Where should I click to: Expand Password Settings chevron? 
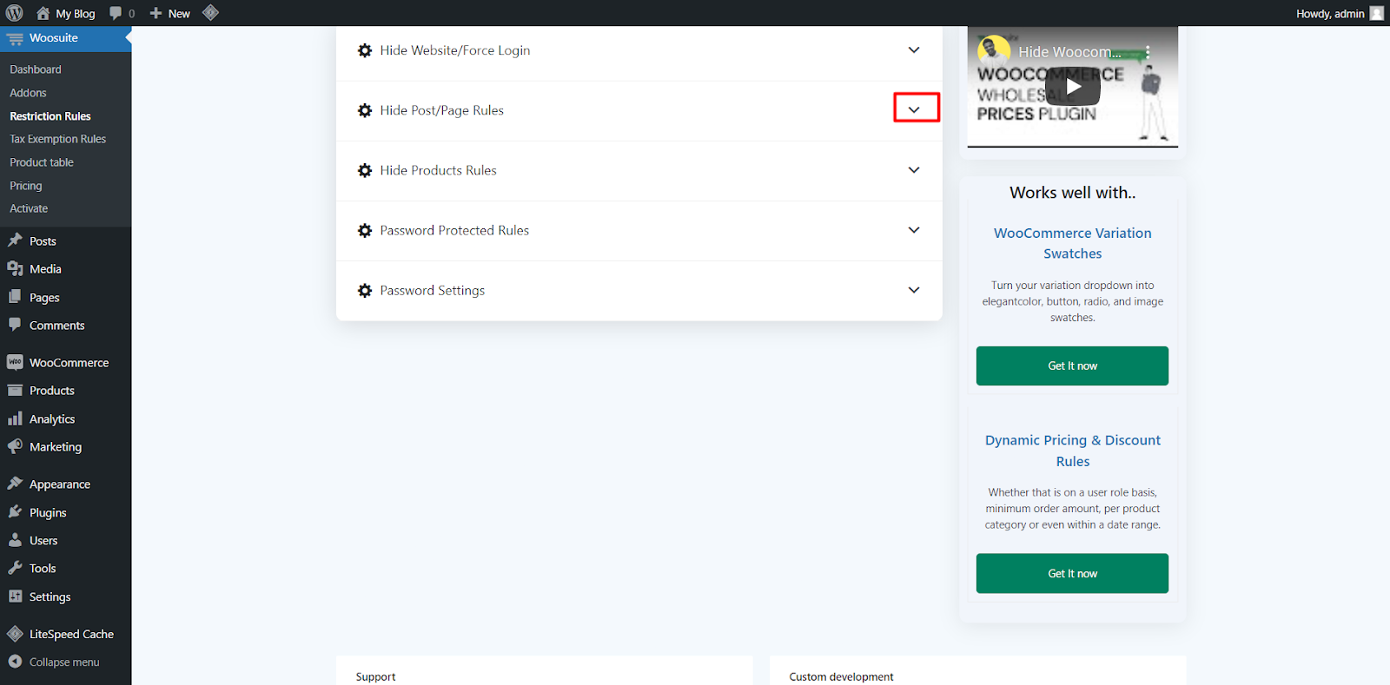(914, 290)
